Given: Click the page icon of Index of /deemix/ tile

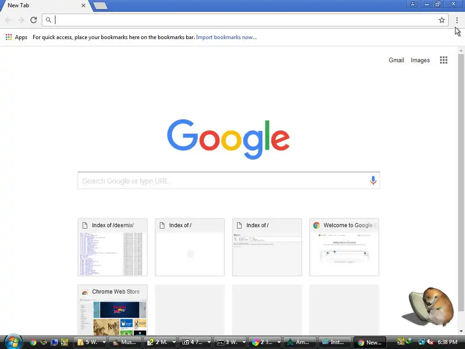Looking at the screenshot, I should (85, 225).
